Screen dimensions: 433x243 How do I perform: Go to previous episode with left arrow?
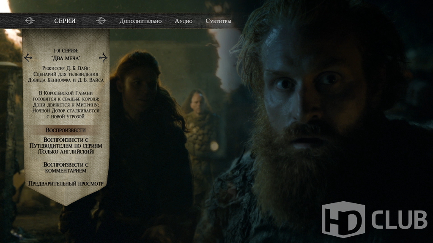point(28,57)
